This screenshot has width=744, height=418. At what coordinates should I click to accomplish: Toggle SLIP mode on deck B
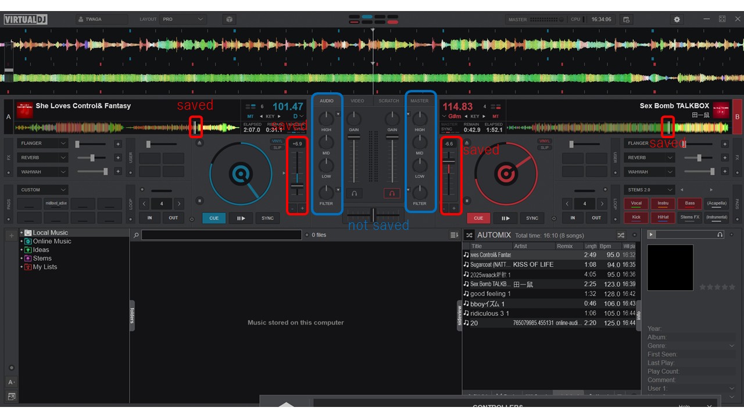[545, 147]
